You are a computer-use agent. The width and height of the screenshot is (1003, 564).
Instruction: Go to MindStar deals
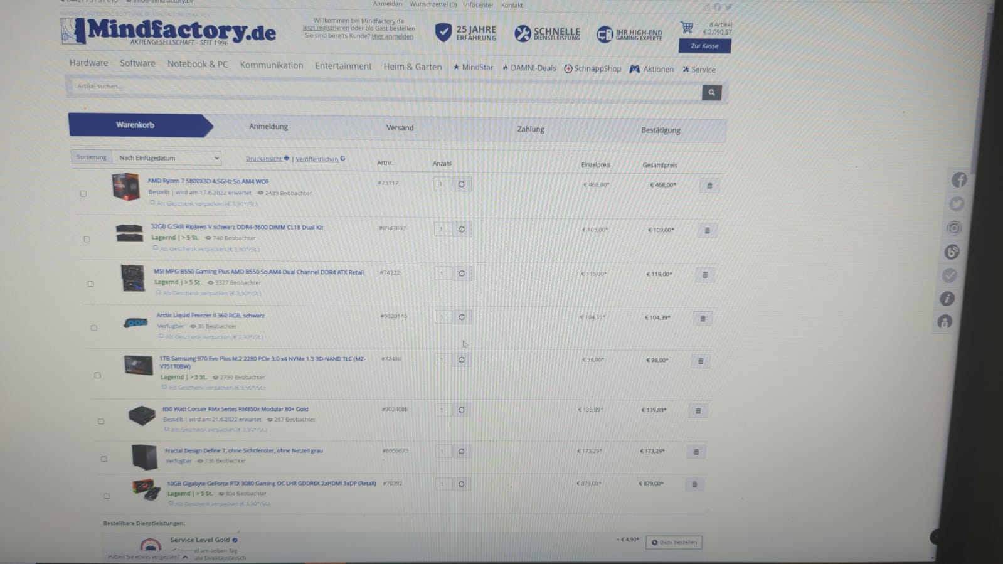473,67
